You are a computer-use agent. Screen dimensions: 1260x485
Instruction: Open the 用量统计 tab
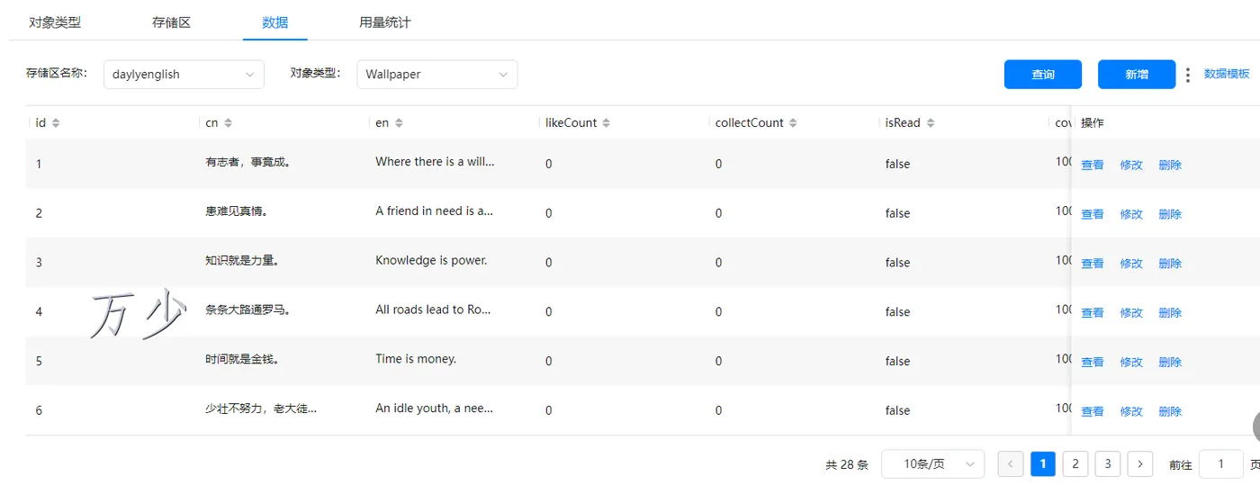pos(384,22)
